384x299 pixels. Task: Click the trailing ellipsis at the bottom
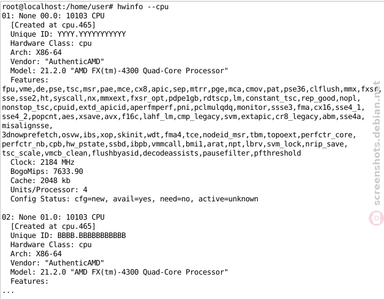pos(8,292)
